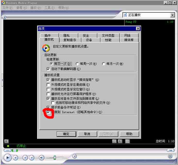Enable 播放时允许运行屏幕保护程序 checkbox
Image resolution: width=178 pixels, height=165 pixels.
[x=48, y=94]
